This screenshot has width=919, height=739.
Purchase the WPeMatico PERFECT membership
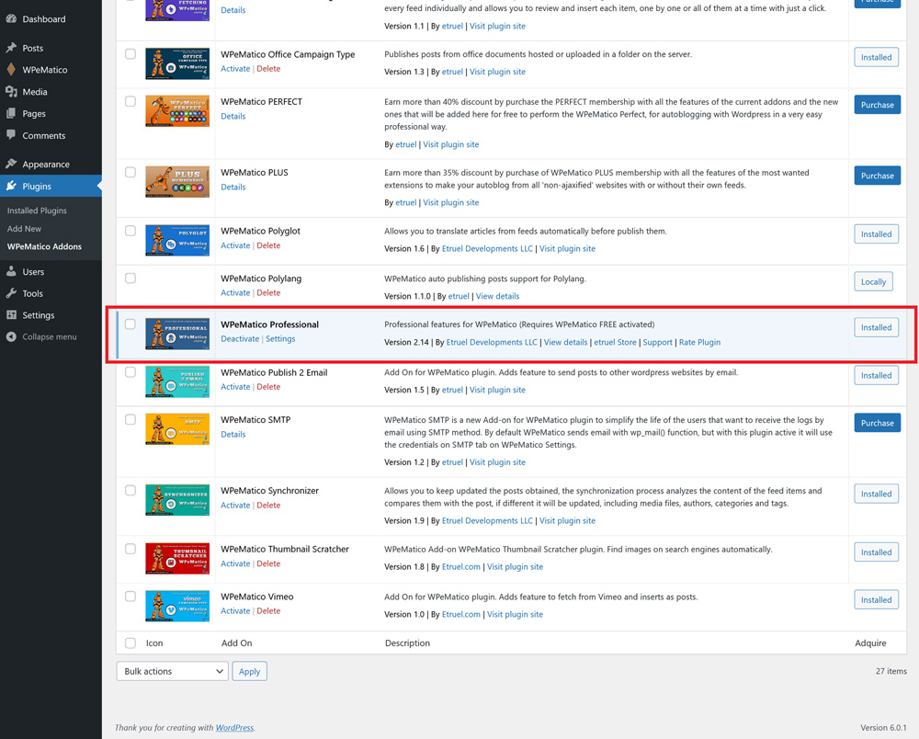(x=877, y=105)
